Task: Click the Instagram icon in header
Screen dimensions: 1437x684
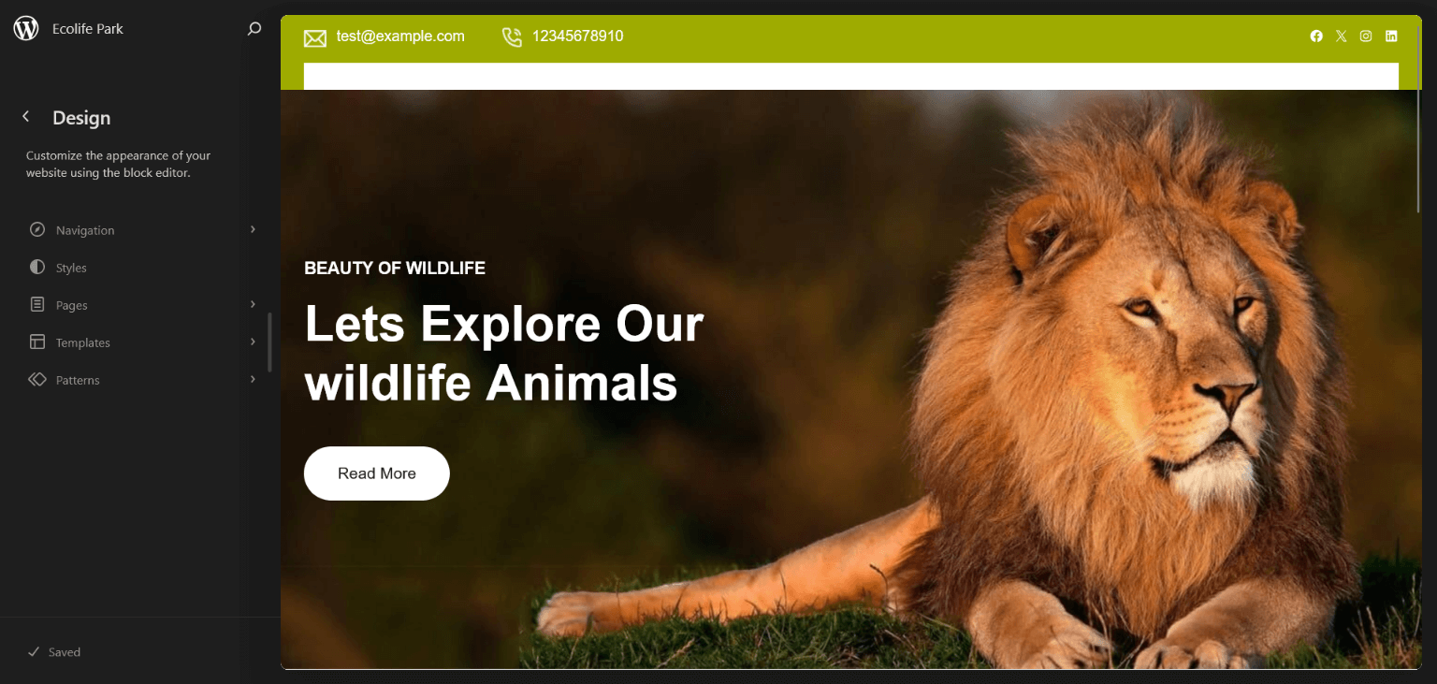Action: click(1366, 36)
